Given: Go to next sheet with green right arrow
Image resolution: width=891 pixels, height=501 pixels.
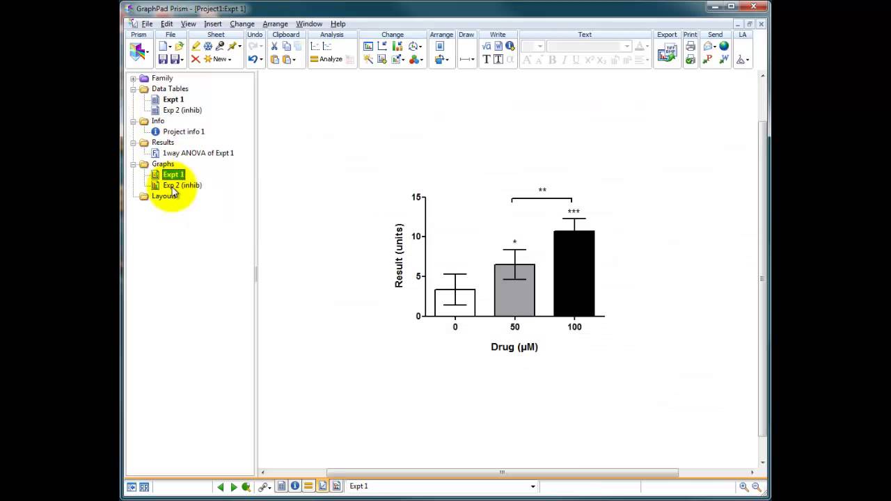Looking at the screenshot, I should pyautogui.click(x=234, y=487).
